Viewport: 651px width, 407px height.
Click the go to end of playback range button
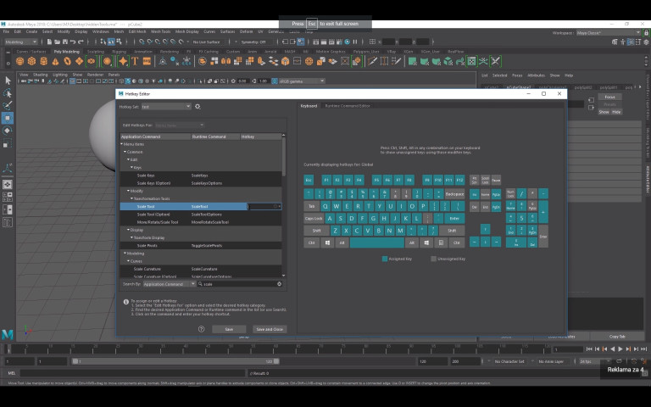[644, 349]
